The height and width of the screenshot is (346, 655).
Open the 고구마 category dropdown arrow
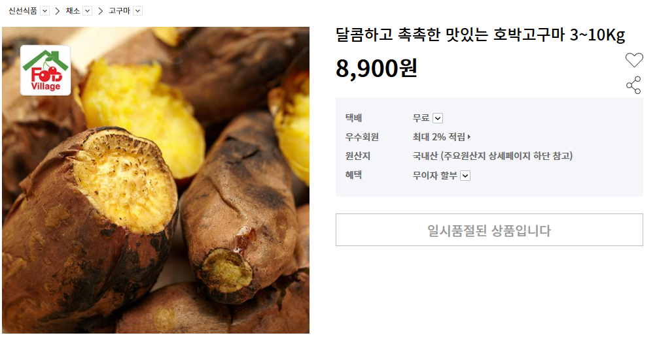pos(137,11)
